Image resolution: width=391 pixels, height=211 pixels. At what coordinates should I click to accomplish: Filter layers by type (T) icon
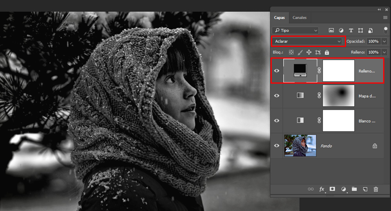[351, 30]
